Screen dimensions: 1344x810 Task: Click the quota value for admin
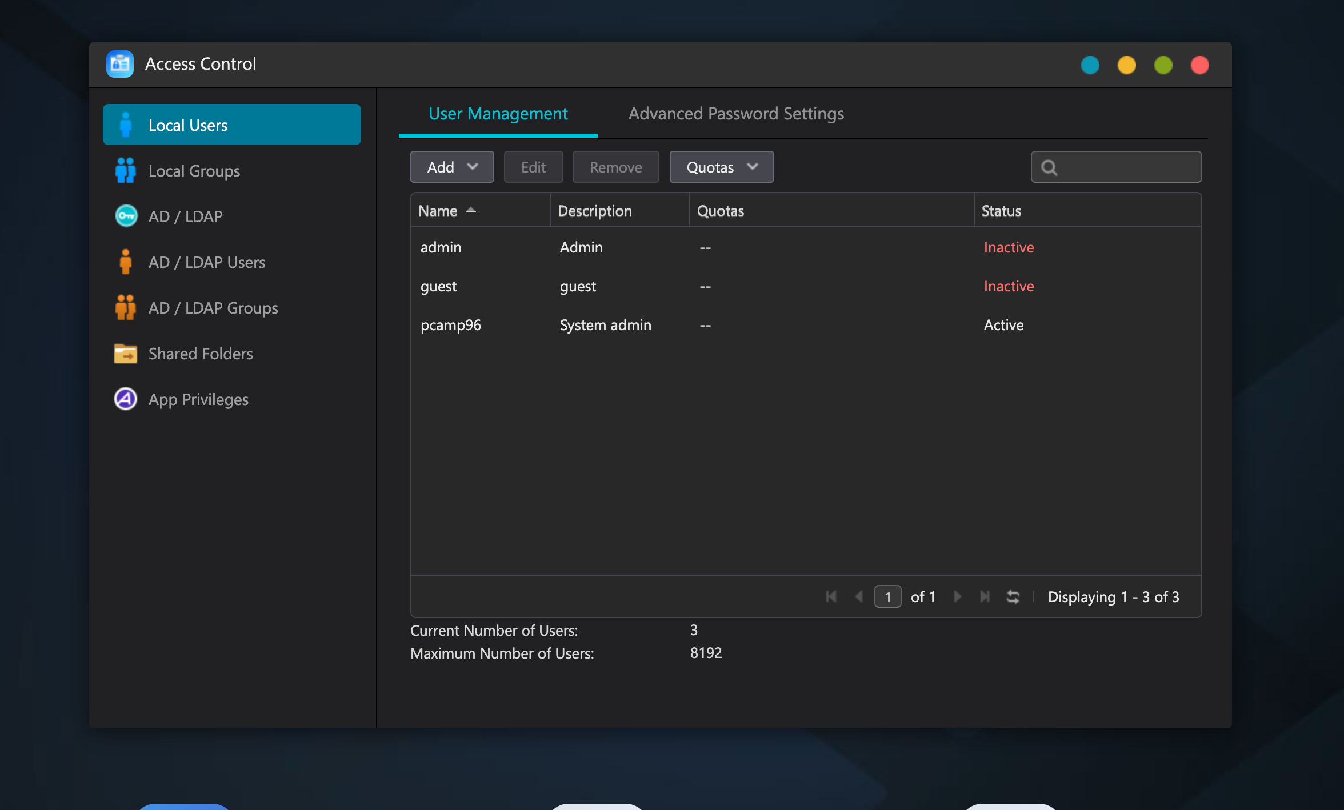pos(705,248)
